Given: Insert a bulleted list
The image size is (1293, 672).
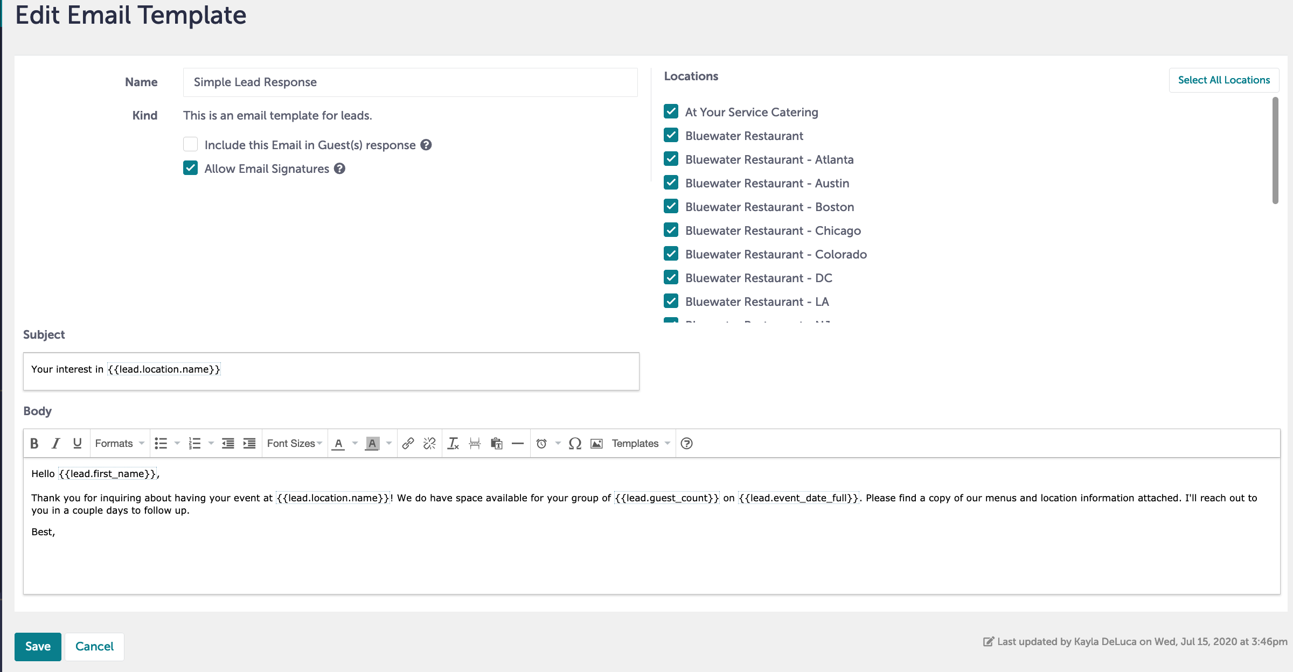Looking at the screenshot, I should click(161, 443).
